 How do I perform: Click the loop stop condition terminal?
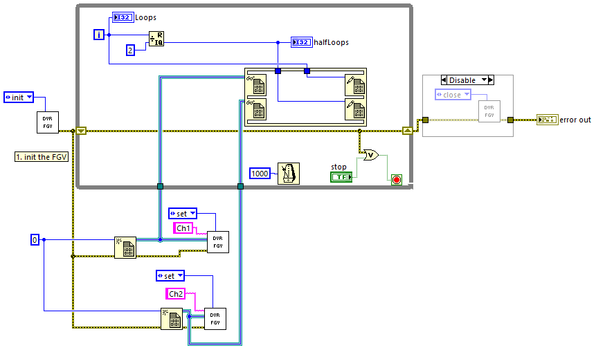click(397, 180)
